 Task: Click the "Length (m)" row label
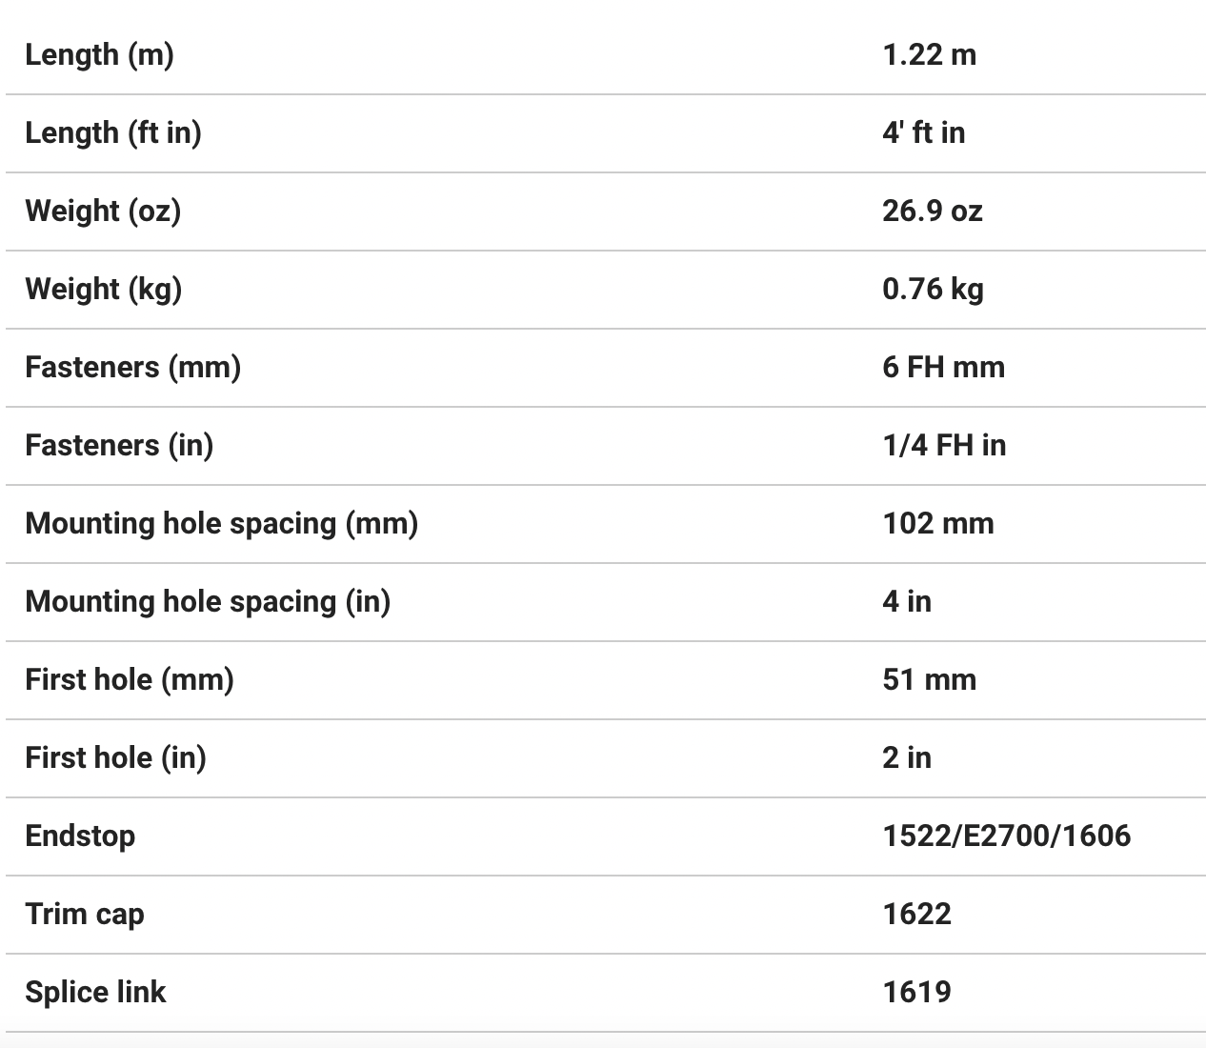tap(99, 55)
